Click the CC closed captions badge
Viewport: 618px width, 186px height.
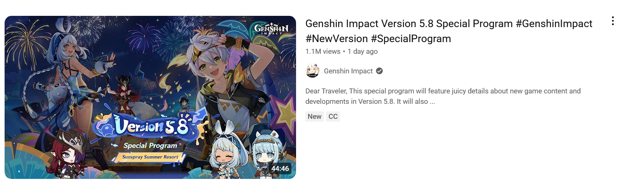click(x=333, y=116)
